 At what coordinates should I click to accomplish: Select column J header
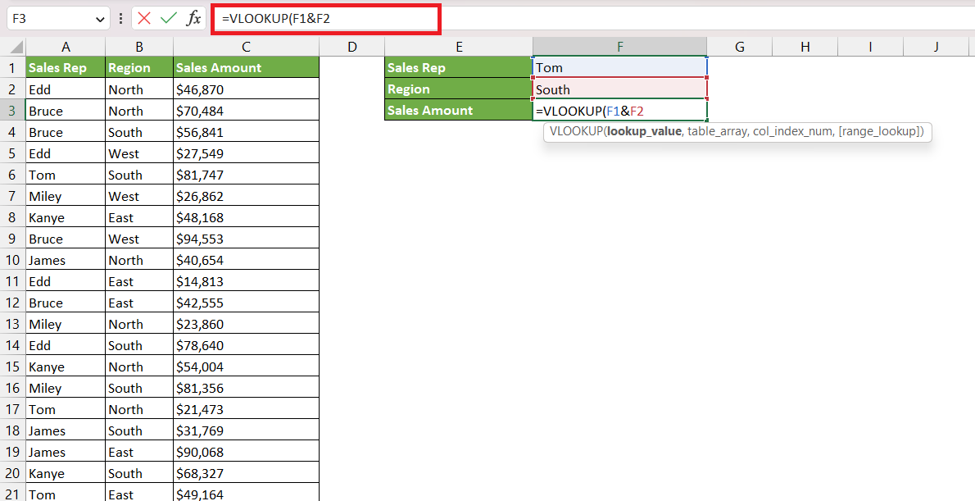pos(936,47)
